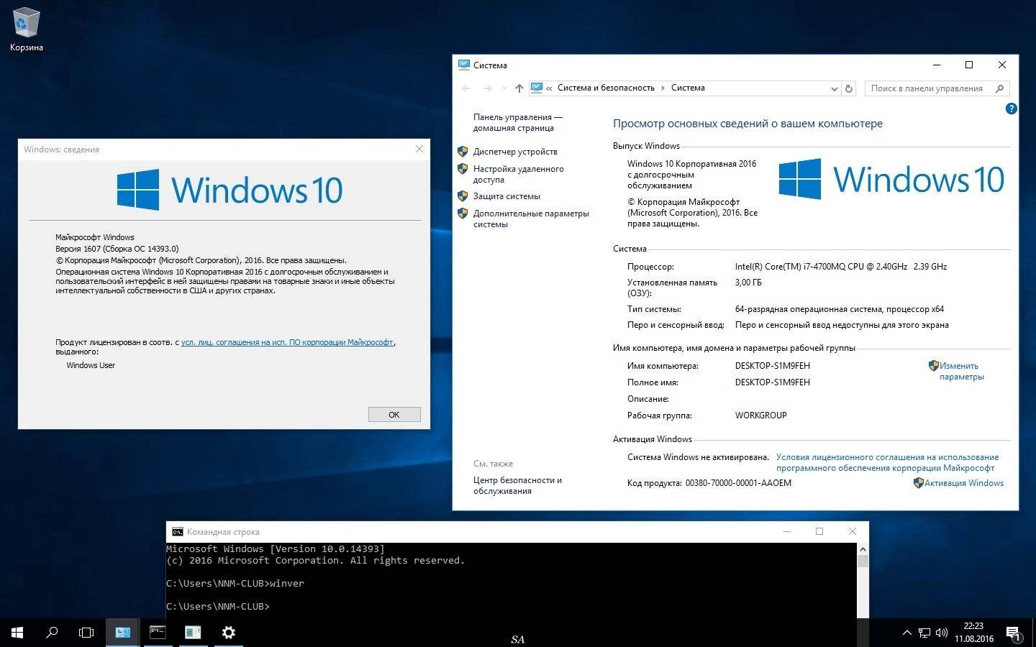Image resolution: width=1036 pixels, height=647 pixels.
Task: Go forward in System window
Action: click(488, 88)
